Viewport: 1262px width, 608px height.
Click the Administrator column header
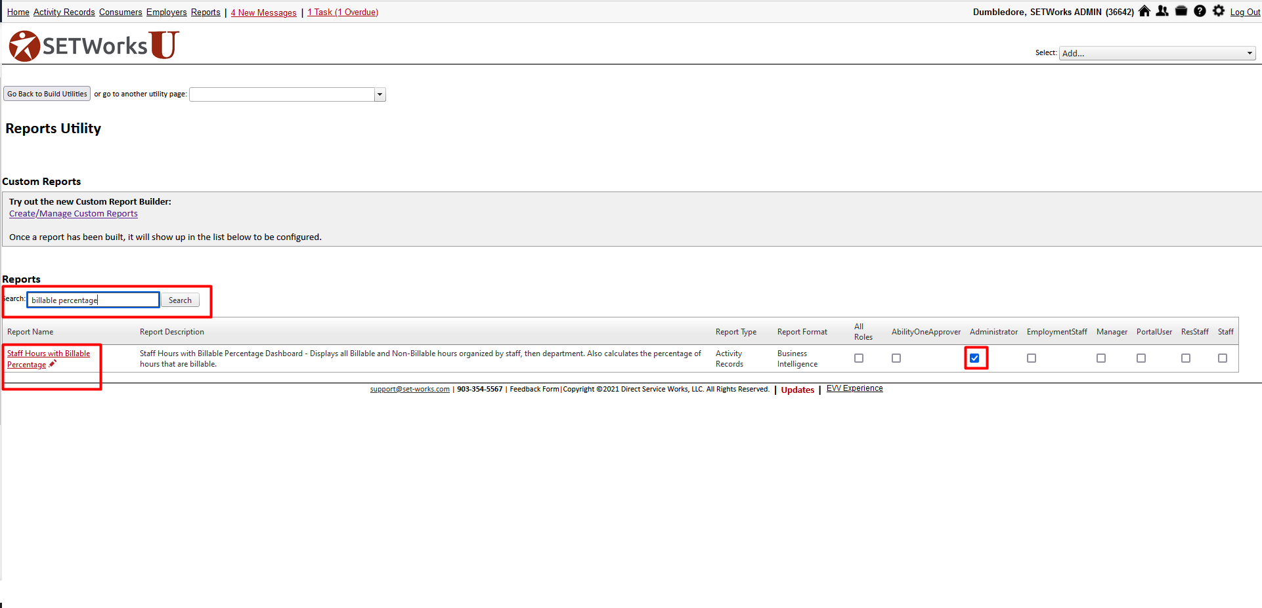pos(993,332)
